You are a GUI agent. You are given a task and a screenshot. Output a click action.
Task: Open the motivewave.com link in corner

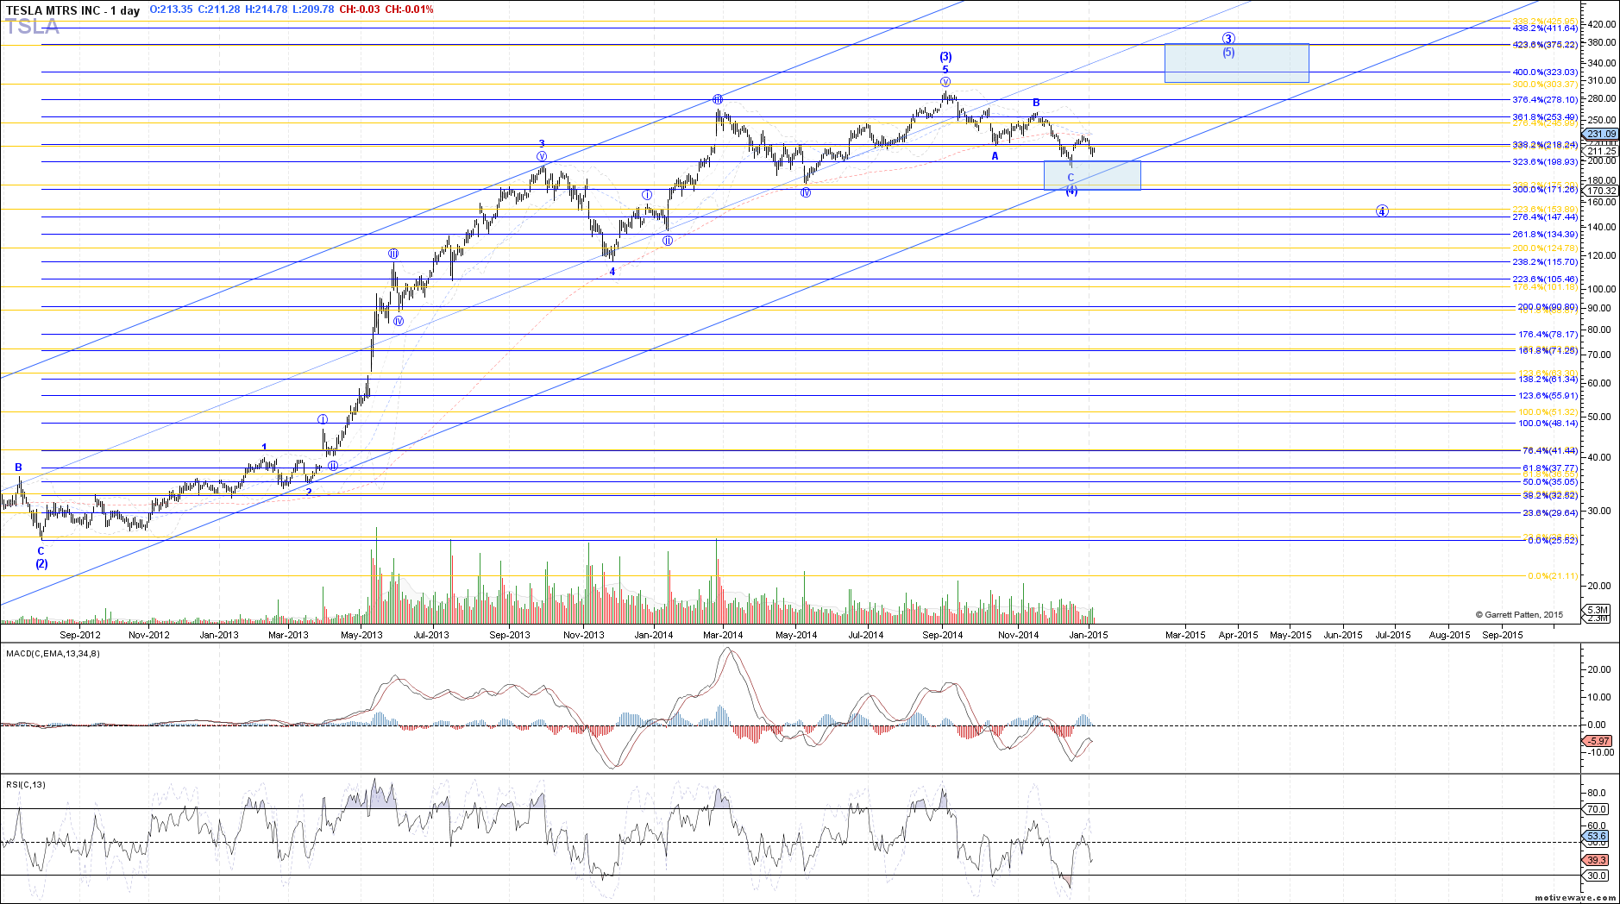point(1575,898)
